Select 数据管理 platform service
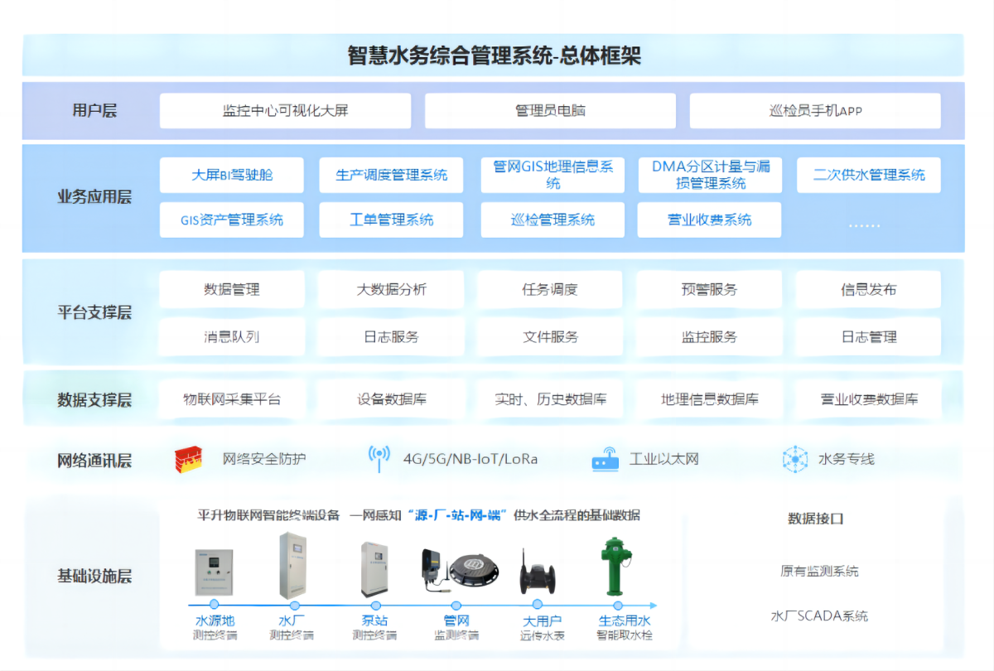This screenshot has height=671, width=994. (232, 289)
